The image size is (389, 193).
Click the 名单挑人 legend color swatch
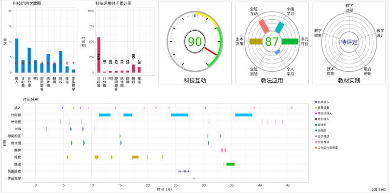(x=316, y=102)
